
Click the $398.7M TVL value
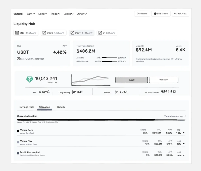coord(157,133)
